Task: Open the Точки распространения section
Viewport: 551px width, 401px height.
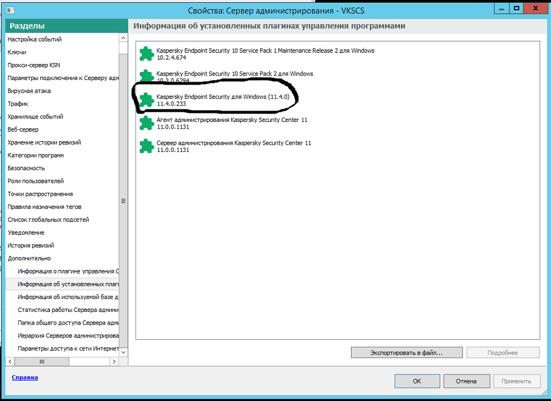Action: pos(40,194)
